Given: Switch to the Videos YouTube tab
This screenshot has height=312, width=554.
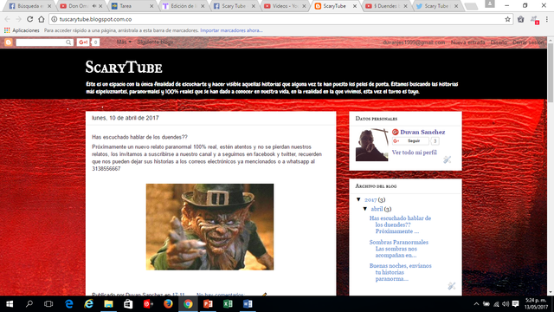Looking at the screenshot, I should (284, 6).
